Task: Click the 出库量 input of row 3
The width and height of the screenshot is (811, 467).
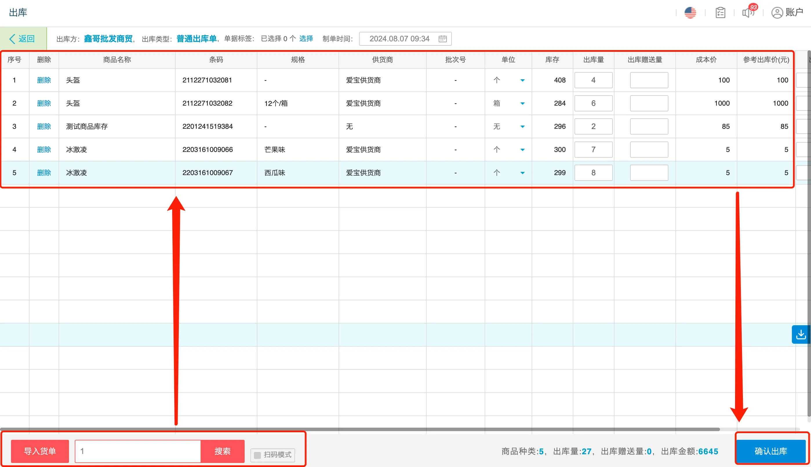Action: pyautogui.click(x=593, y=127)
